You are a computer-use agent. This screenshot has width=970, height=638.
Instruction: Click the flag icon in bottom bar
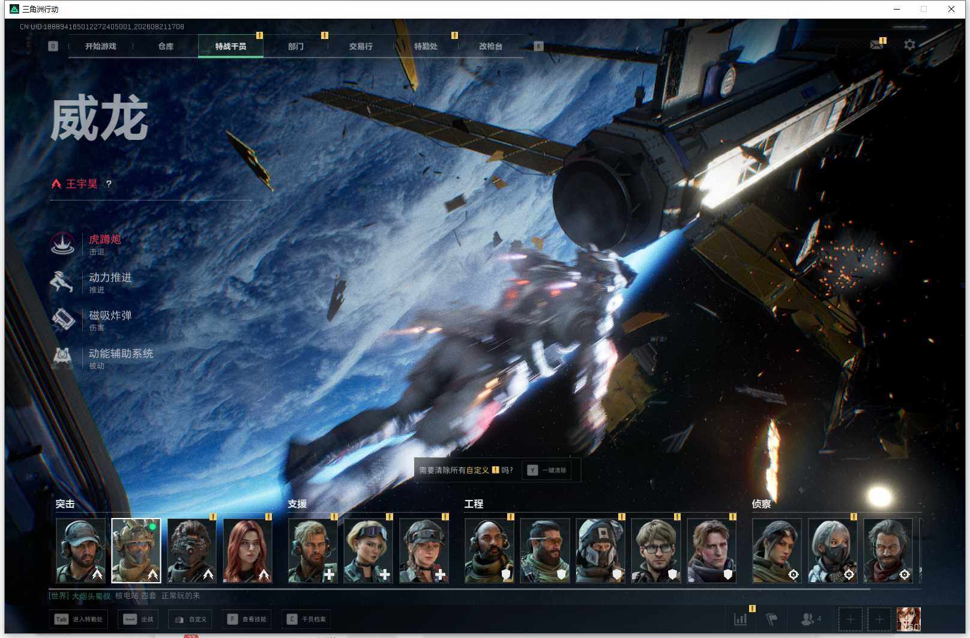(772, 619)
